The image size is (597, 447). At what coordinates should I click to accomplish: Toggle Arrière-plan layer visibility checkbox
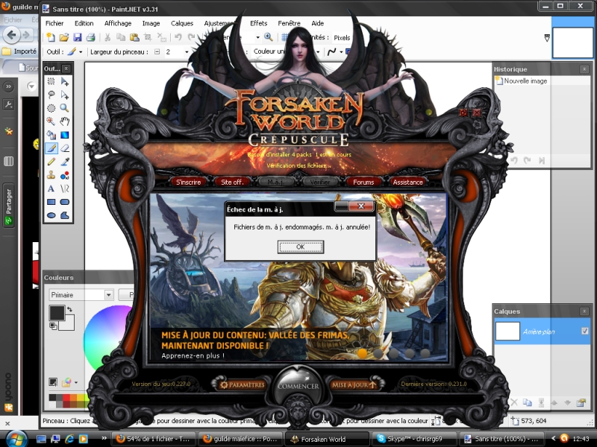(x=585, y=331)
